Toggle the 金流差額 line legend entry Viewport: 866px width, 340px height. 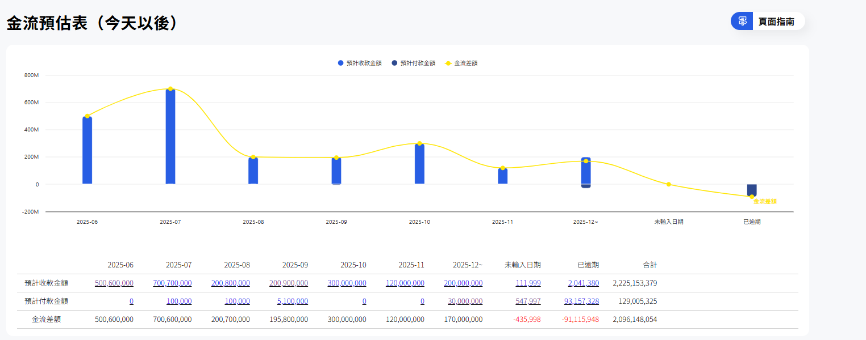[461, 63]
